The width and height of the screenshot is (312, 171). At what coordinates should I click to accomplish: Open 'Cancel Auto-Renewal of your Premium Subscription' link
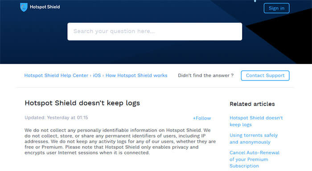tap(255, 159)
